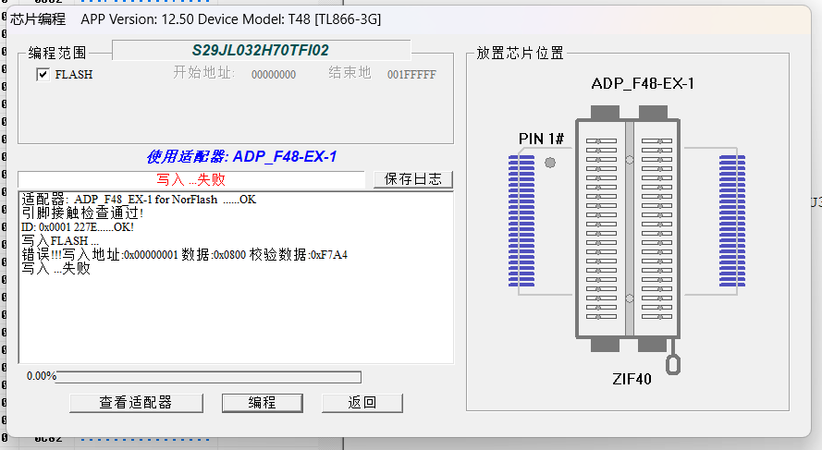The width and height of the screenshot is (822, 450).
Task: Select the start address 00000000 value
Action: tap(274, 75)
